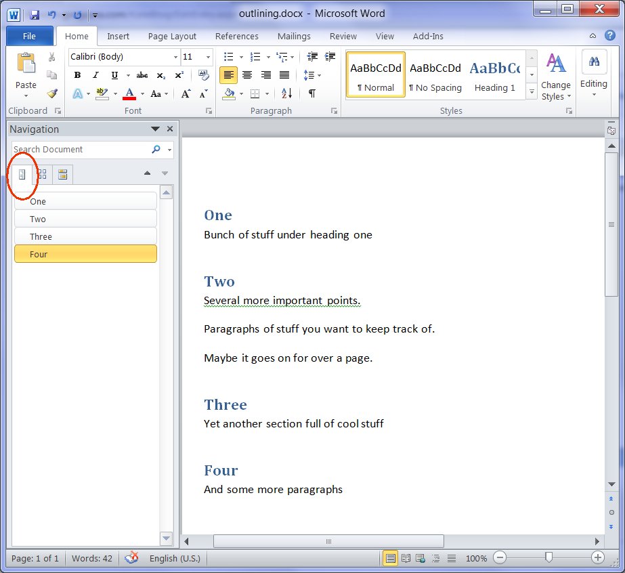This screenshot has height=573, width=625.
Task: Switch to Full Screen Reading view
Action: coord(406,558)
